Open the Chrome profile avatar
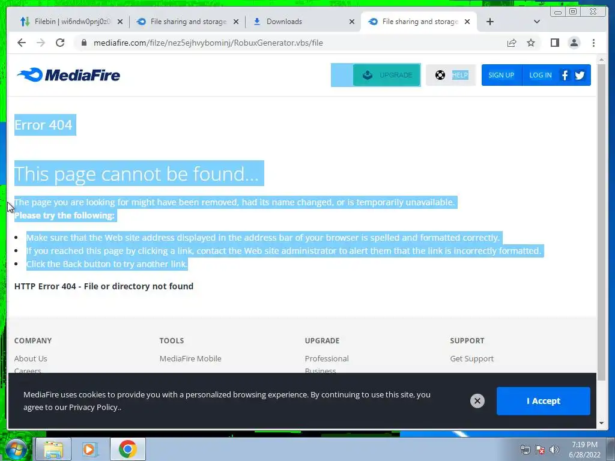This screenshot has height=461, width=615. (x=574, y=43)
